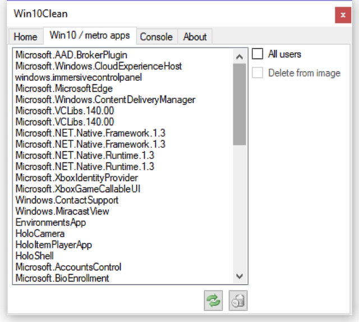Switch to the Home tab
The width and height of the screenshot is (359, 322).
26,37
